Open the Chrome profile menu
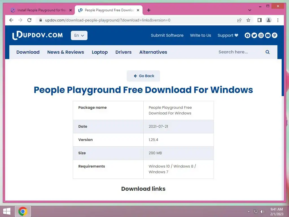This screenshot has height=217, width=289. (269, 20)
